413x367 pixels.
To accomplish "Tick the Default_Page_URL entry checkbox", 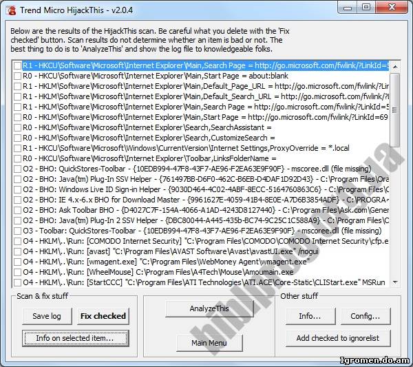I will [17, 87].
